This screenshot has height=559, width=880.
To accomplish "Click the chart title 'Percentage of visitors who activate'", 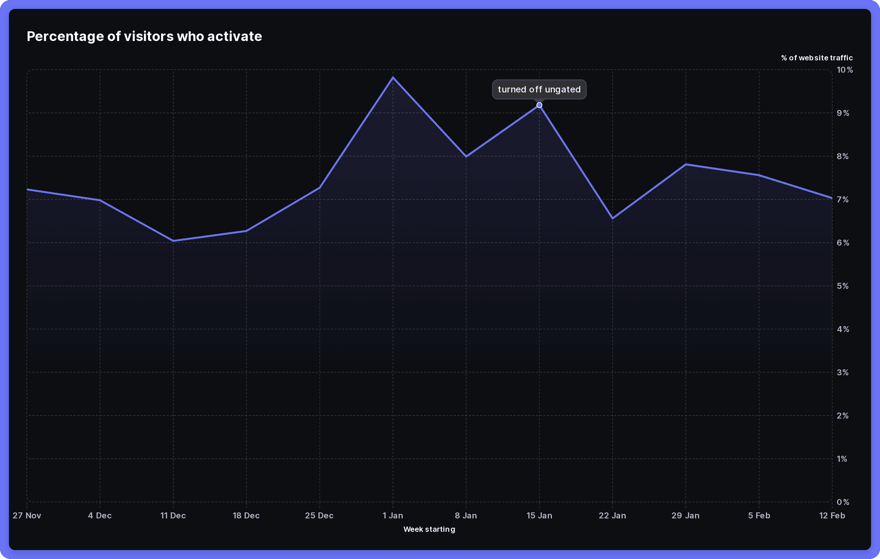I will (x=144, y=36).
